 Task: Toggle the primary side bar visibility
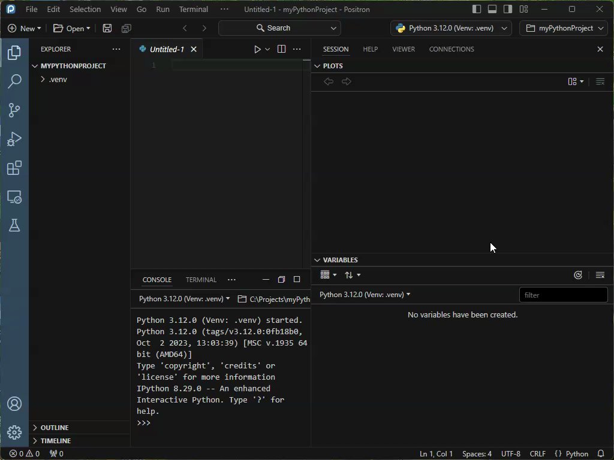pos(477,9)
